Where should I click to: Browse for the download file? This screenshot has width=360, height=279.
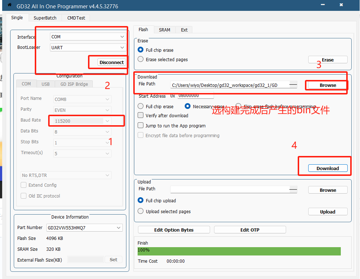pyautogui.click(x=328, y=85)
